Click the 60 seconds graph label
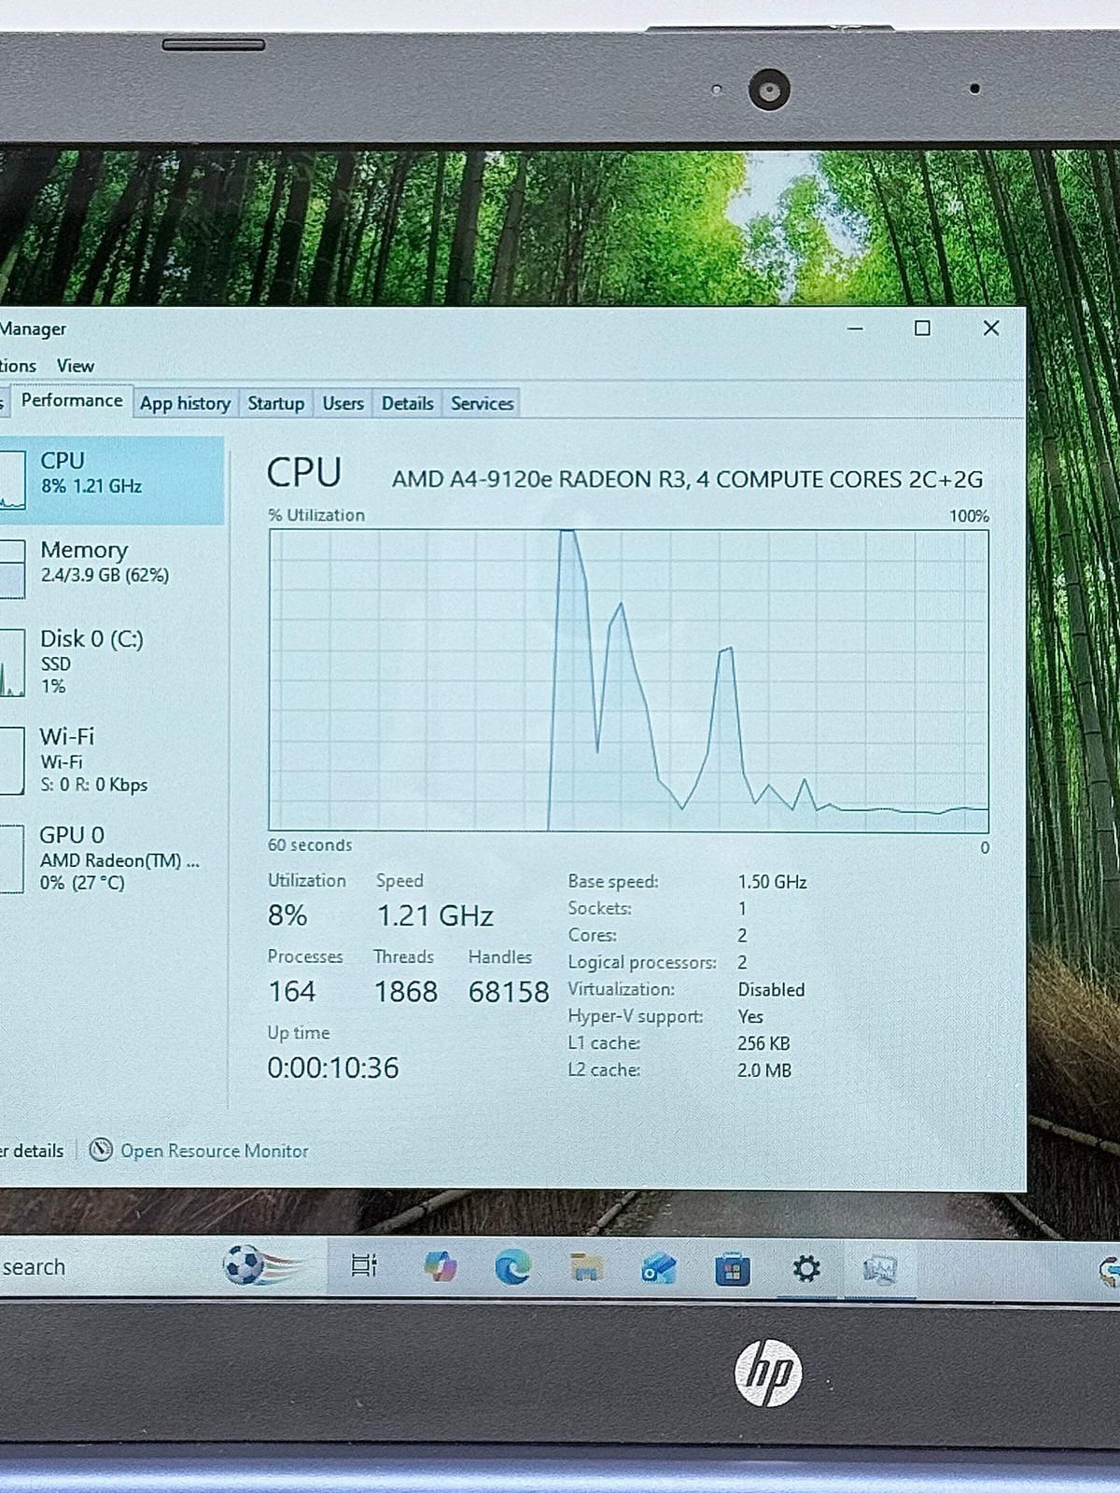Image resolution: width=1120 pixels, height=1493 pixels. (x=310, y=845)
